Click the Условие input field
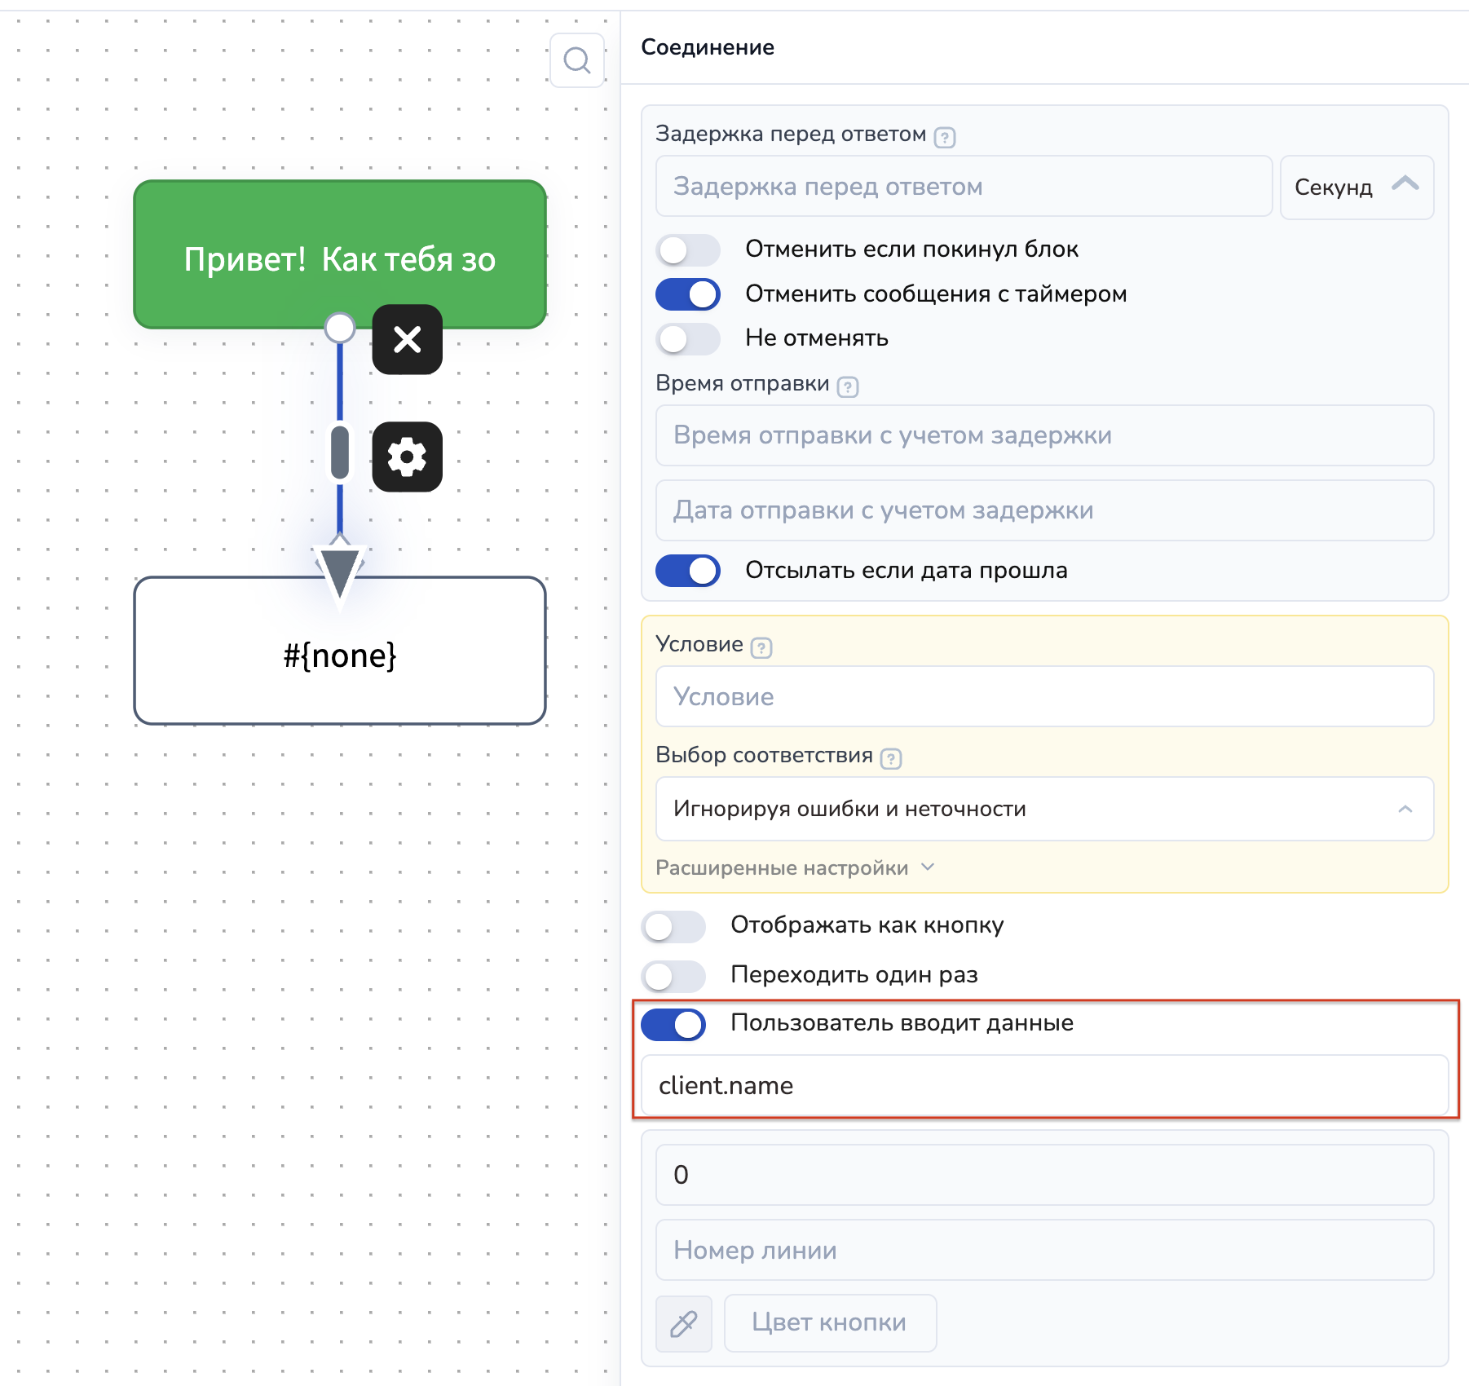 [x=1043, y=696]
